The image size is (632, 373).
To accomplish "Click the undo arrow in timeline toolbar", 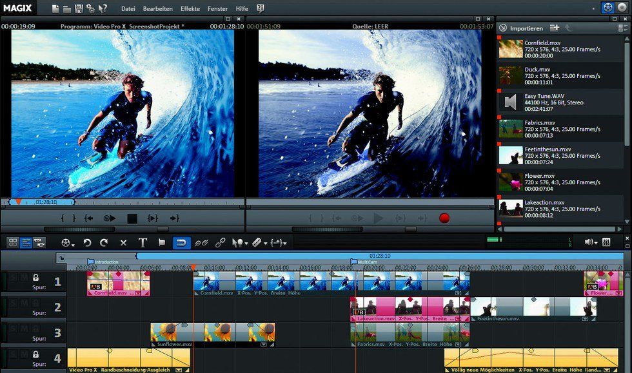I will click(87, 243).
